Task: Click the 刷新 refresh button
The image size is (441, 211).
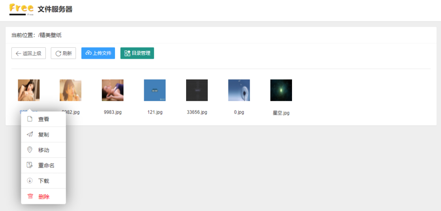Action: (x=63, y=53)
